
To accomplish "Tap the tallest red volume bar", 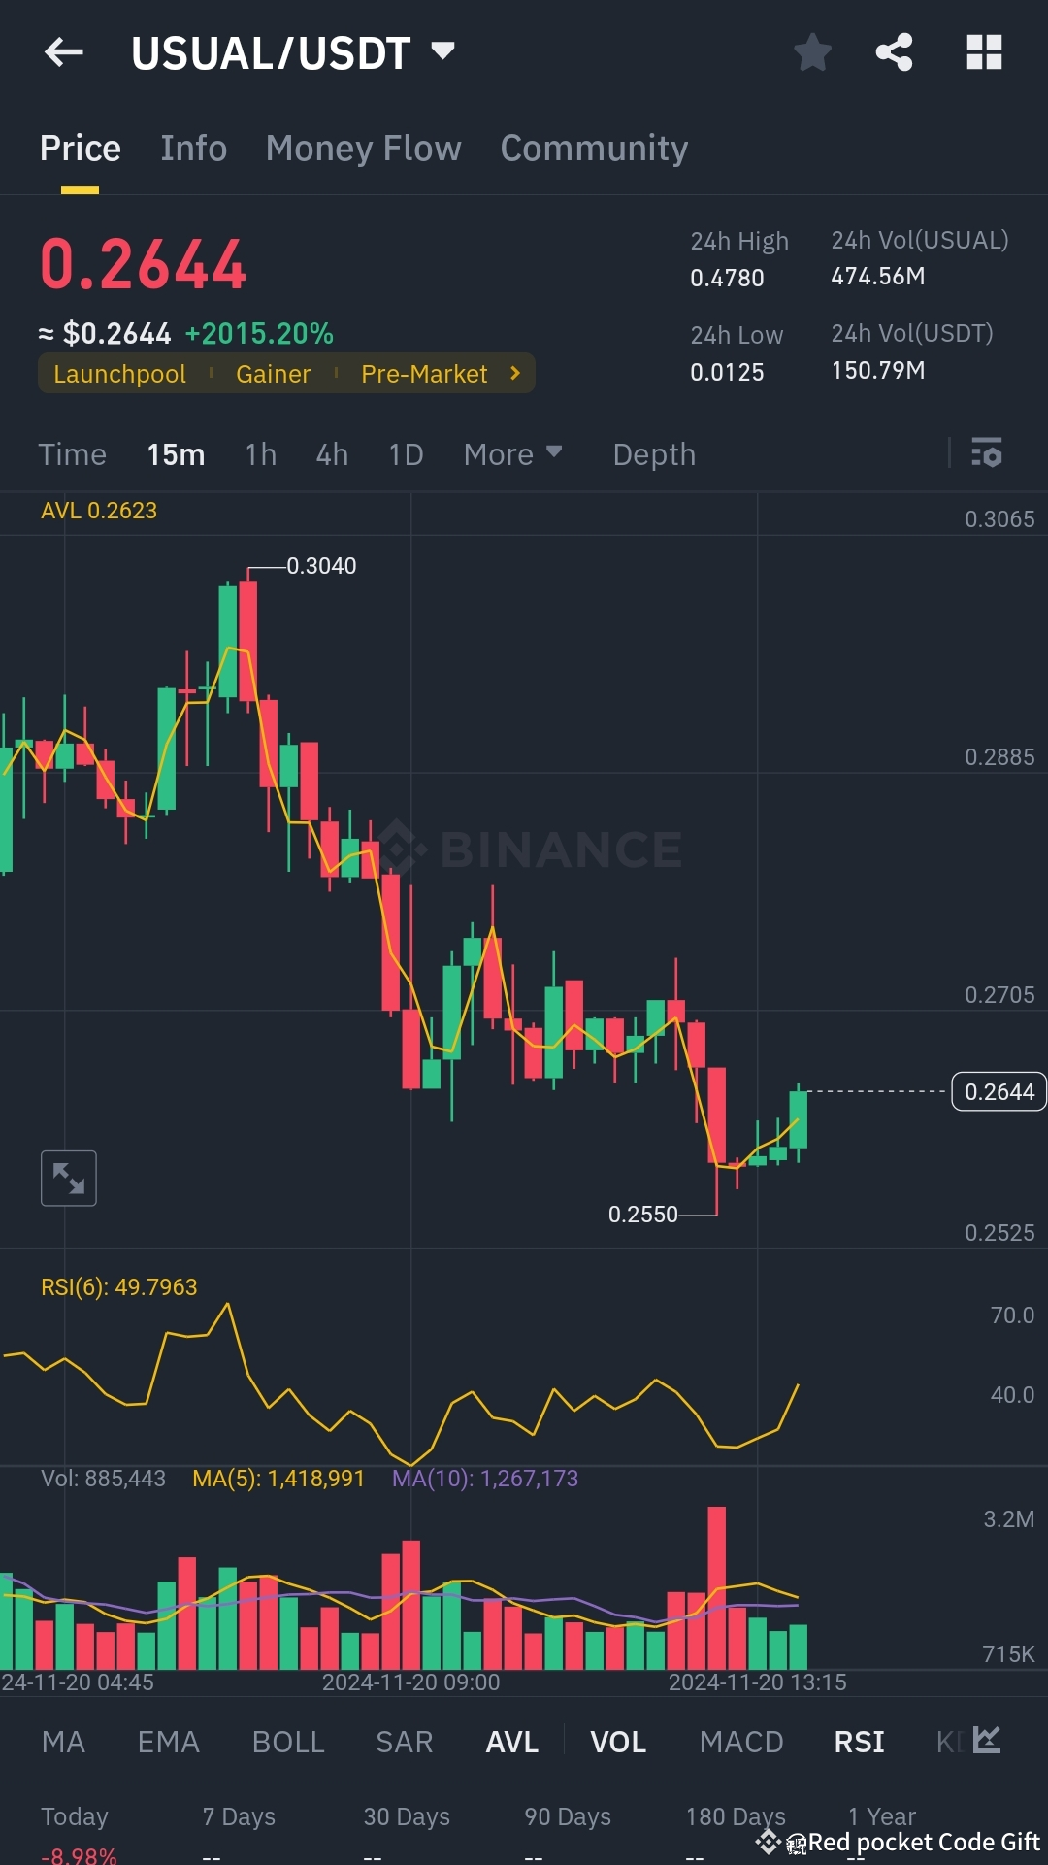I will [x=717, y=1587].
